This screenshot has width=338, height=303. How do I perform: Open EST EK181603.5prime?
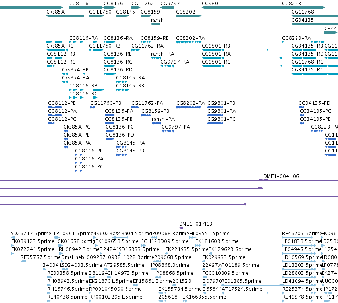(217, 241)
